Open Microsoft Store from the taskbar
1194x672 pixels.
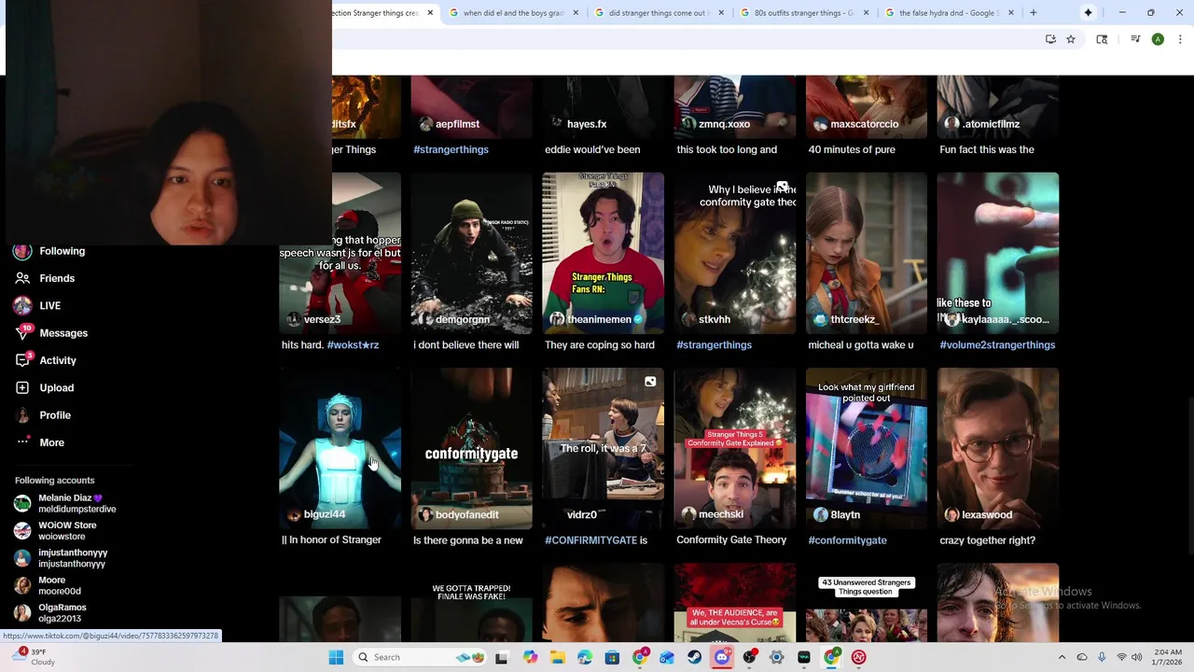coord(612,657)
